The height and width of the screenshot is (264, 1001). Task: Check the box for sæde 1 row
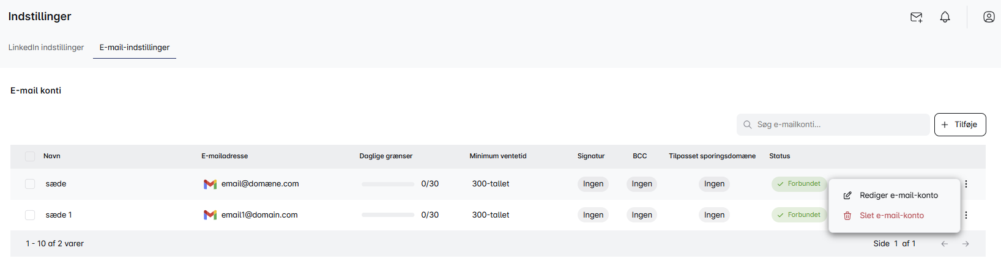pos(30,215)
